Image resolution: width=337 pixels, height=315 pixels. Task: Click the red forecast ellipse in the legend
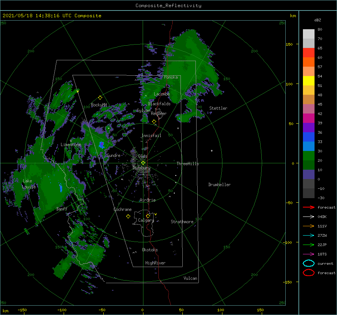[309, 273]
